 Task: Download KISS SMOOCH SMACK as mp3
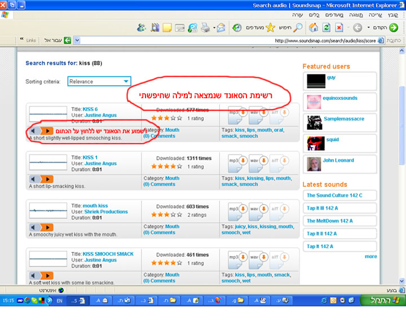(237, 260)
